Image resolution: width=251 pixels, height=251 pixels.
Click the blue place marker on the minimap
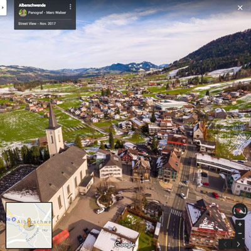coord(14,219)
